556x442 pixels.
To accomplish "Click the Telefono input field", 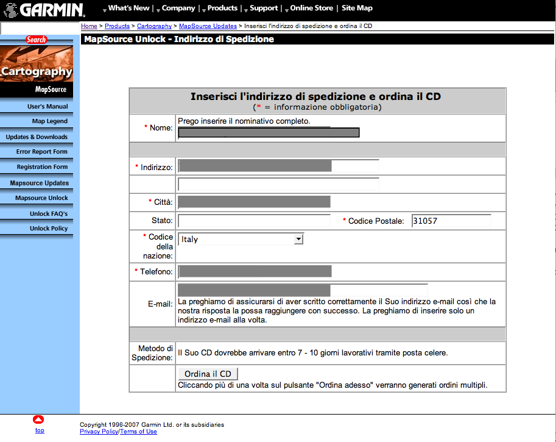I will click(255, 271).
